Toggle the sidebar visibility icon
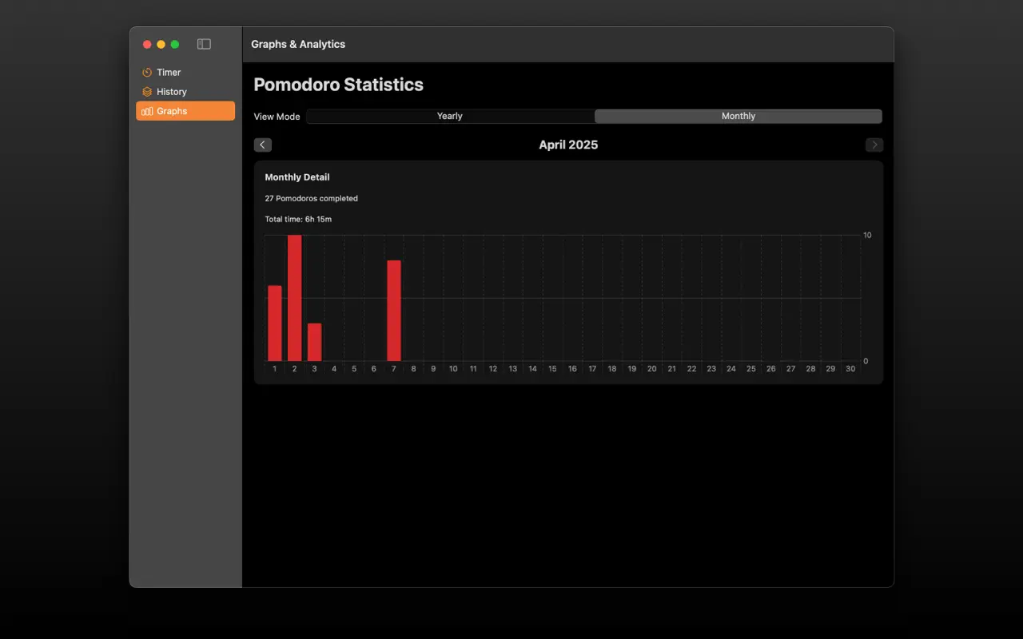 204,44
